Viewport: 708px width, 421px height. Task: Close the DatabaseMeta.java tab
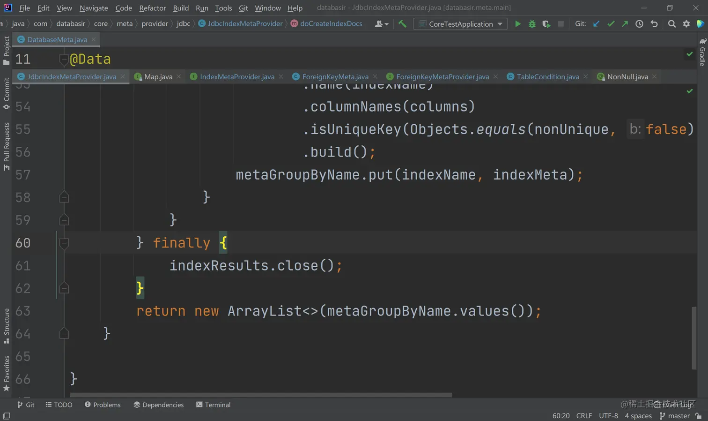tap(94, 39)
